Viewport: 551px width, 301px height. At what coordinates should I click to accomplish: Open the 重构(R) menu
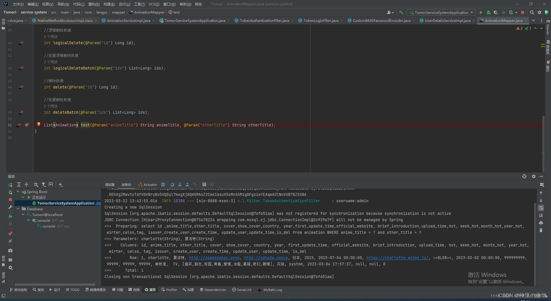(94, 4)
